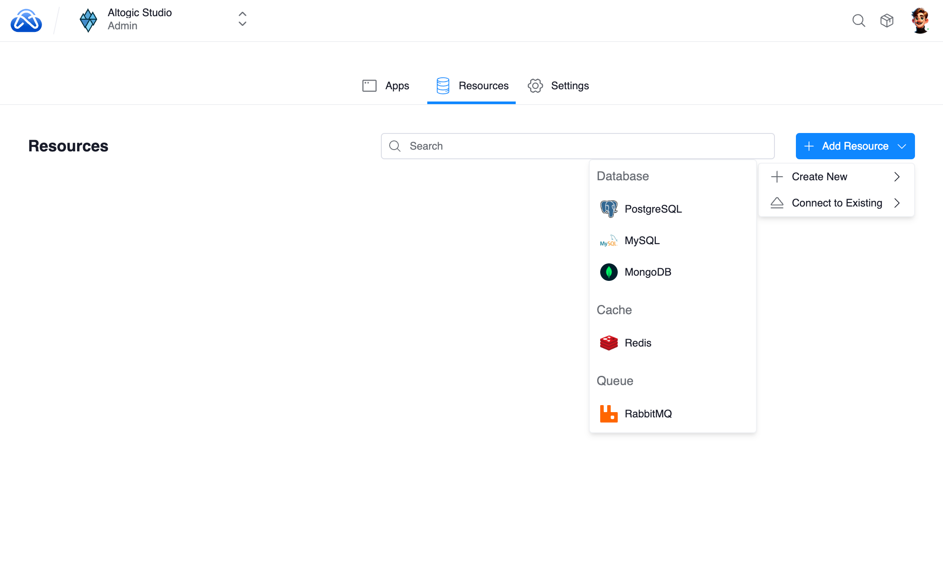The width and height of the screenshot is (943, 588).
Task: Expand the organization switcher up-down chevrons
Action: [x=242, y=19]
